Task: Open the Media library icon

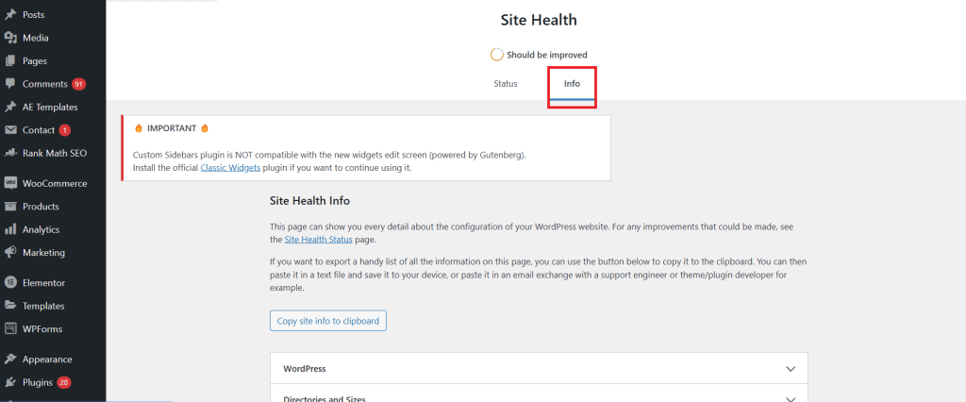Action: point(9,38)
